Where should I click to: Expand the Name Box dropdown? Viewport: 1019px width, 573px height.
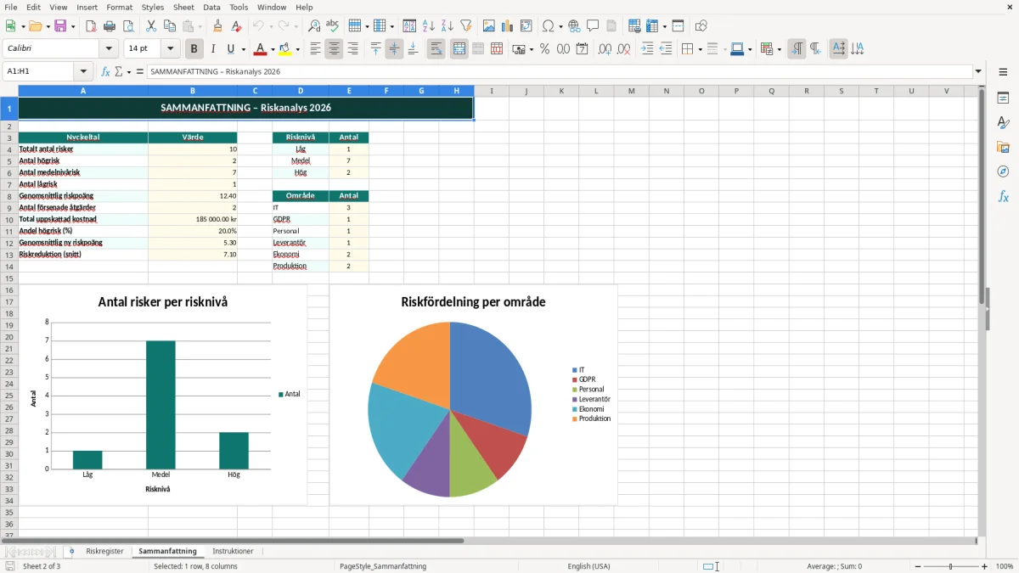pyautogui.click(x=83, y=72)
